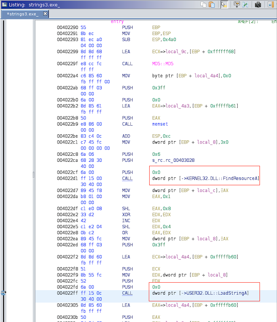Follow the s_rc.rc_00403028 string reference
277x322 pixels.
tap(173, 160)
